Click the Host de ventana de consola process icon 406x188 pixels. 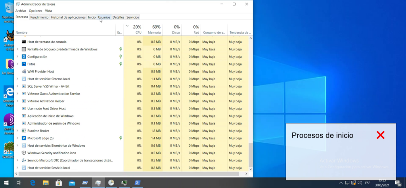tap(24, 42)
